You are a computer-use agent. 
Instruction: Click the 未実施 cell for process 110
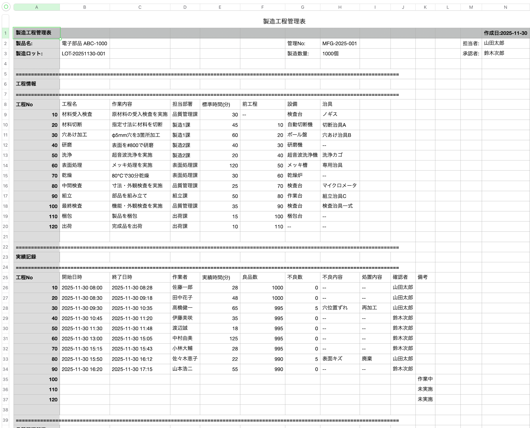point(425,389)
